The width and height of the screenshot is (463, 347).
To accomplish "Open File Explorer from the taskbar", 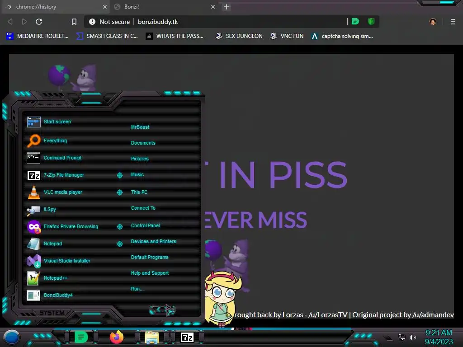I will 152,337.
